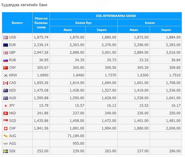This screenshot has height=157, width=185.
Task: Select the Монгол банкны ханш header
Action: [41, 23]
